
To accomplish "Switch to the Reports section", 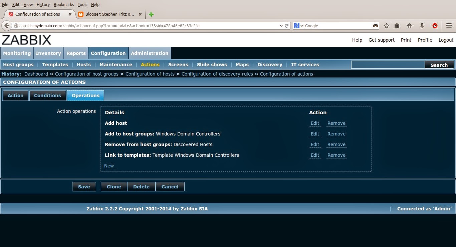I will tap(76, 53).
